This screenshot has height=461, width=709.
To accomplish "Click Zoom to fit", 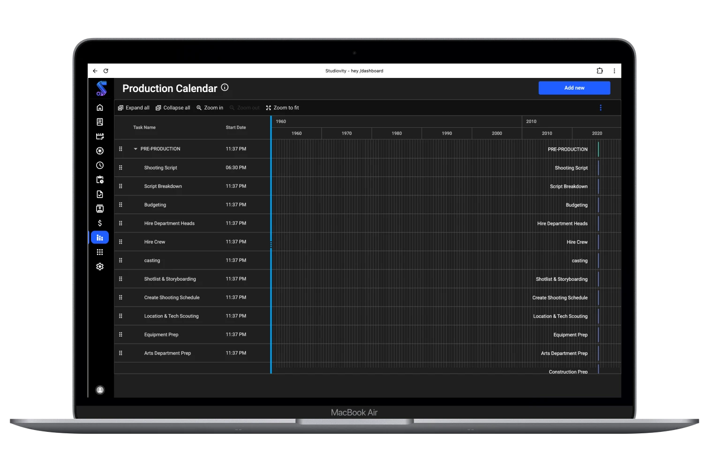I will pos(282,108).
